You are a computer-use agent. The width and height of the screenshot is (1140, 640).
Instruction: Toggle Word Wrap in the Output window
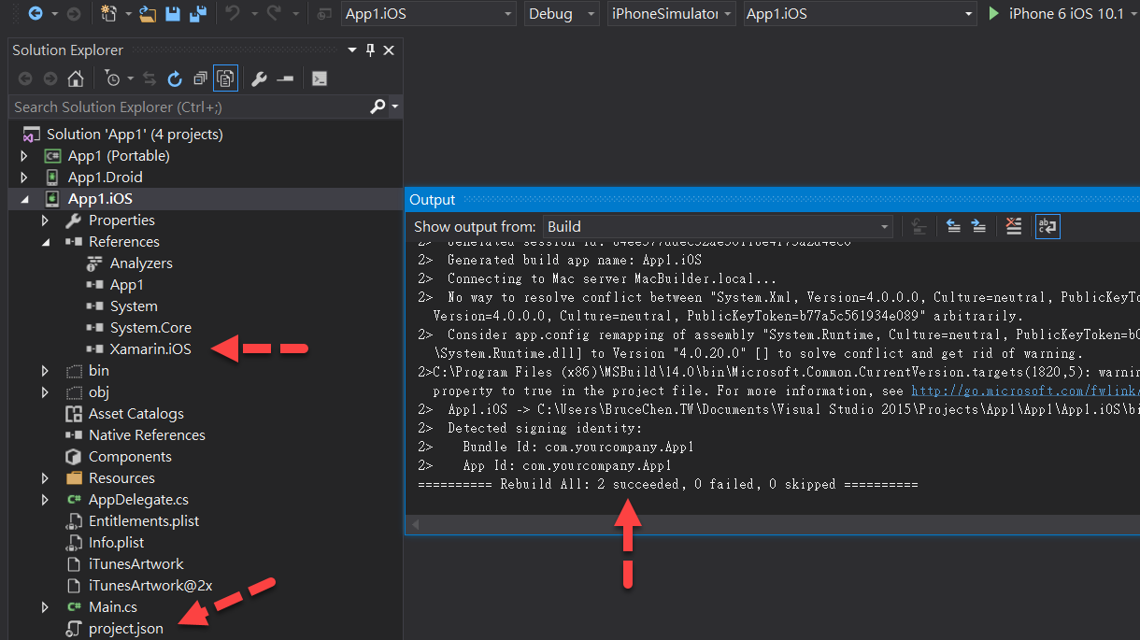pyautogui.click(x=1047, y=226)
